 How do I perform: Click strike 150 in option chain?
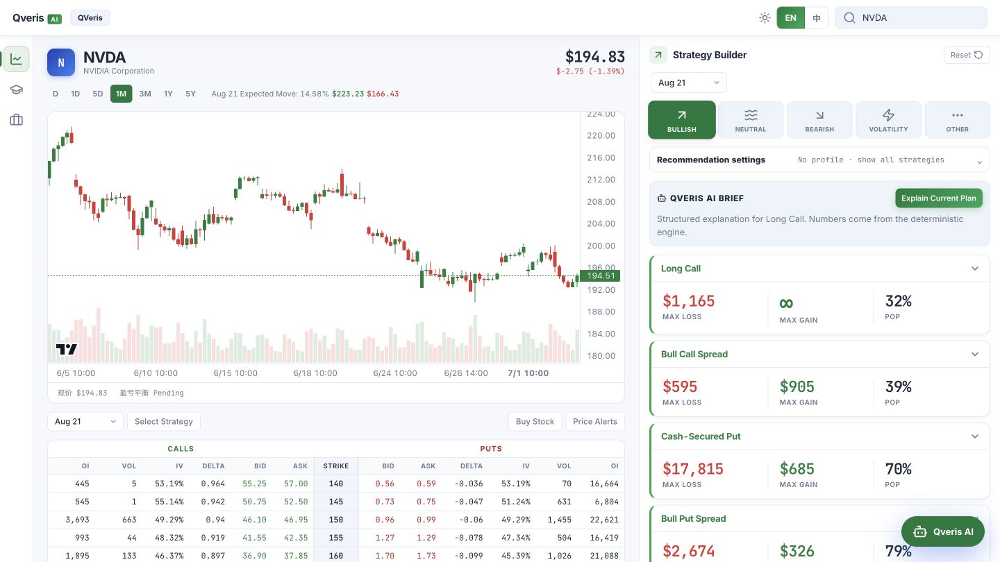336,520
